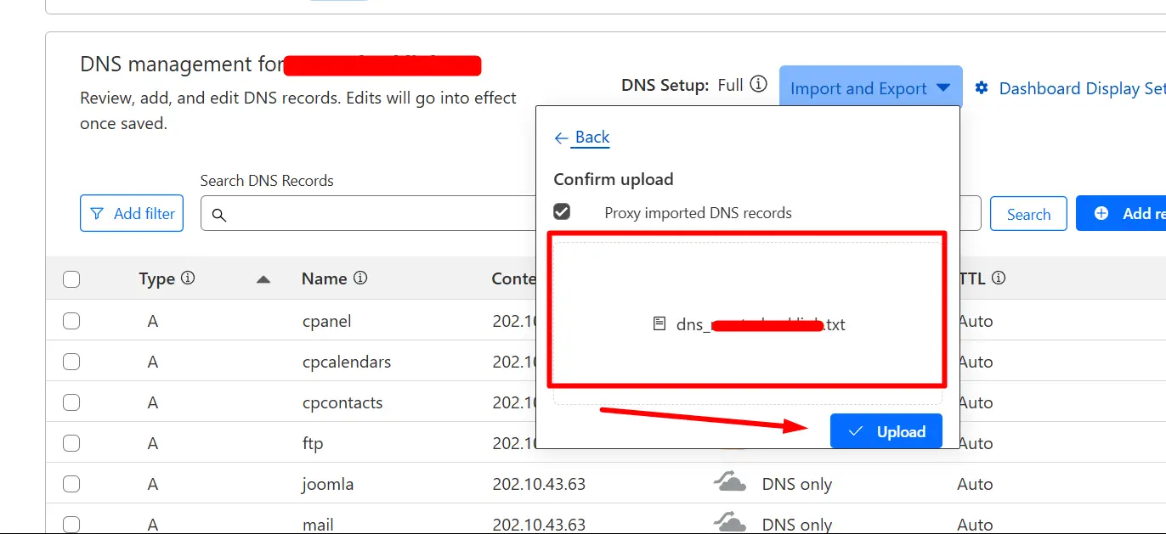Open the Add filter menu
Viewport: 1166px width, 534px height.
pyautogui.click(x=132, y=214)
